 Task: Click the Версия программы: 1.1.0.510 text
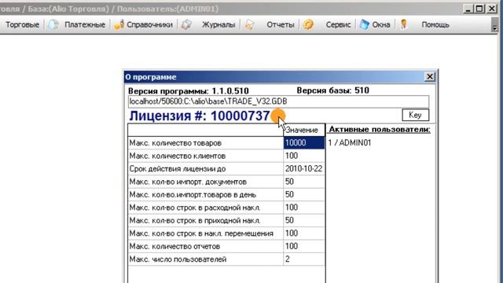click(x=189, y=91)
